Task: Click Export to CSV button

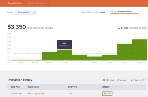Action: (138, 80)
